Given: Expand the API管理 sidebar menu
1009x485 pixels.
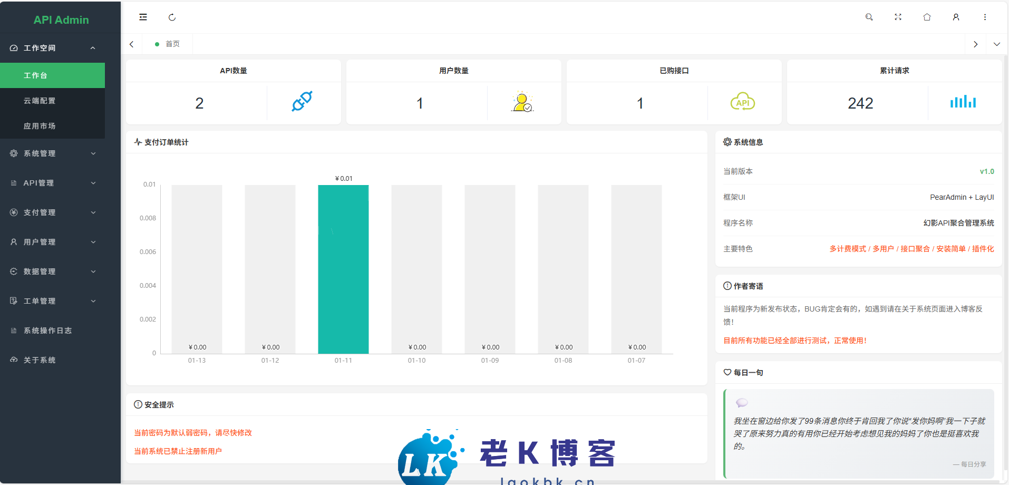Looking at the screenshot, I should pos(53,183).
